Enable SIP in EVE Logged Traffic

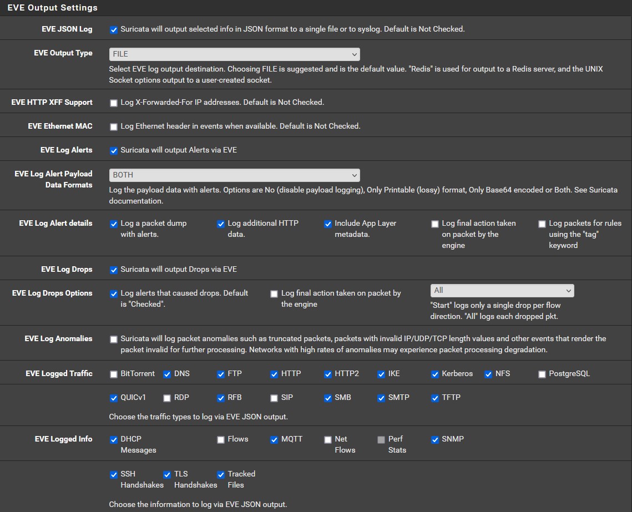(274, 398)
